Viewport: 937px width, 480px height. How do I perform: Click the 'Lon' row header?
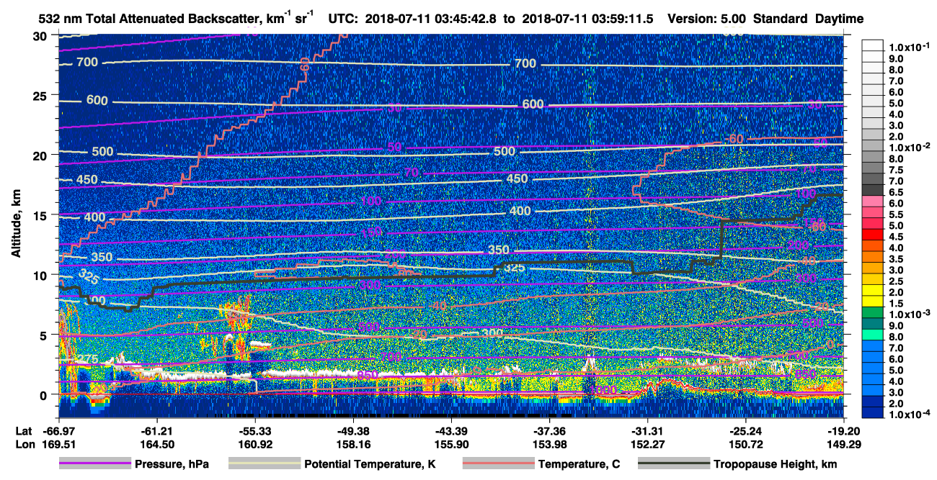click(x=25, y=444)
